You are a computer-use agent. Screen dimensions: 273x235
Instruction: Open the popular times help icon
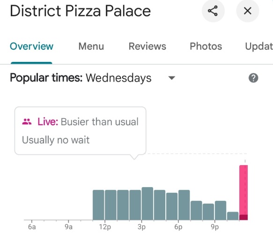tap(253, 78)
